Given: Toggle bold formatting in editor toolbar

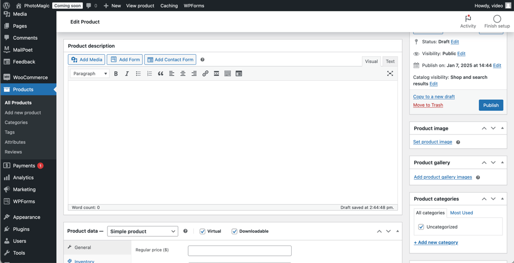Looking at the screenshot, I should [116, 74].
